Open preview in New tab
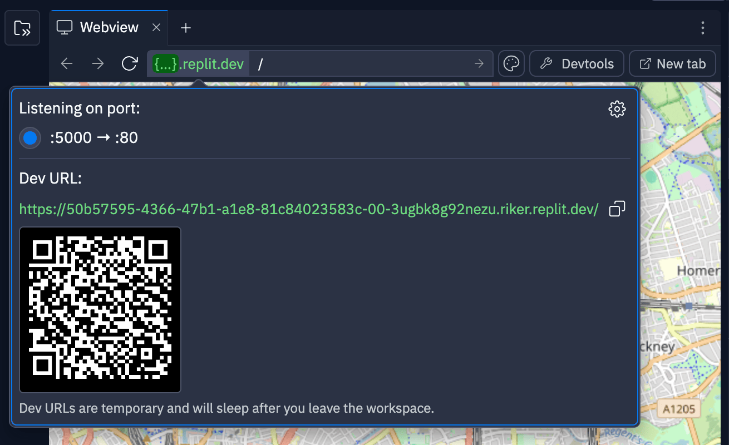 (x=672, y=64)
